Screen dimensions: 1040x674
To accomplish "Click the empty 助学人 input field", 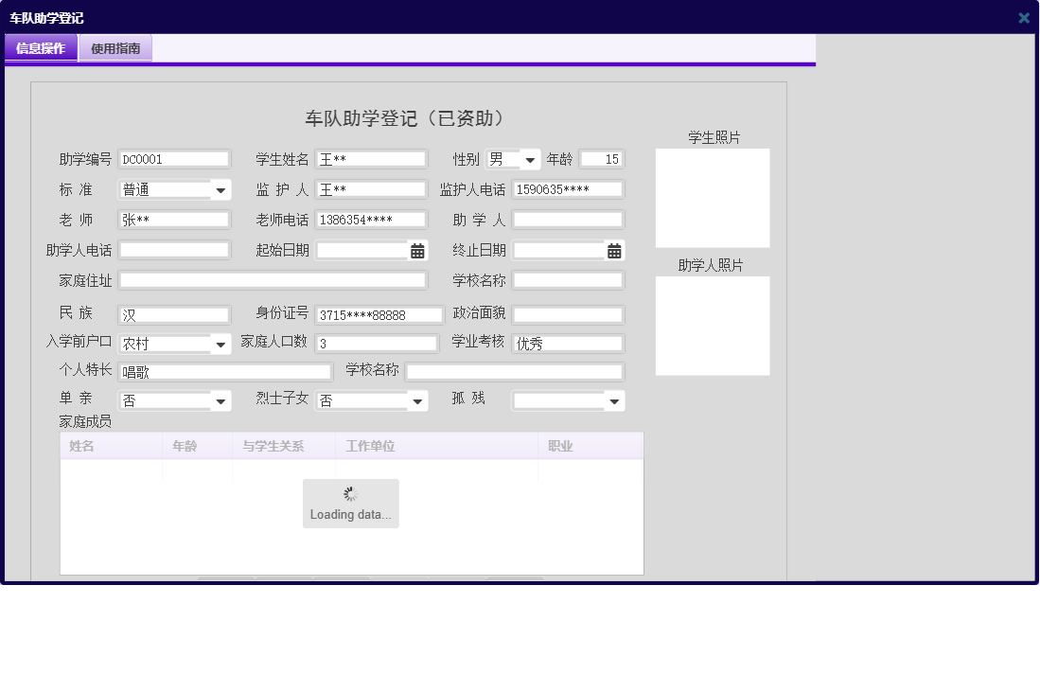I will coord(568,220).
